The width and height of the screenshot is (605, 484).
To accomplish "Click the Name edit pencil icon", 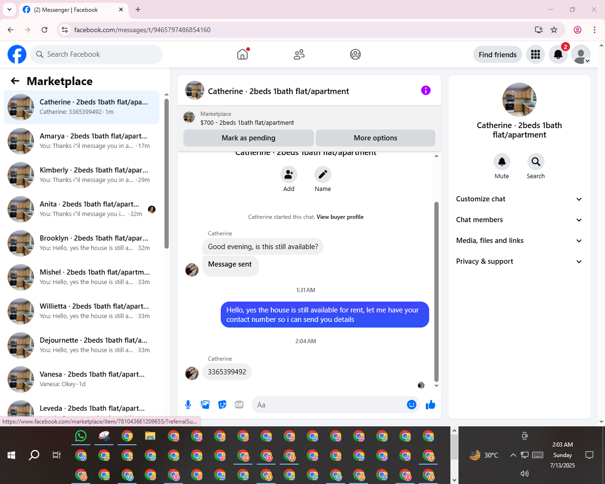I will (x=323, y=174).
